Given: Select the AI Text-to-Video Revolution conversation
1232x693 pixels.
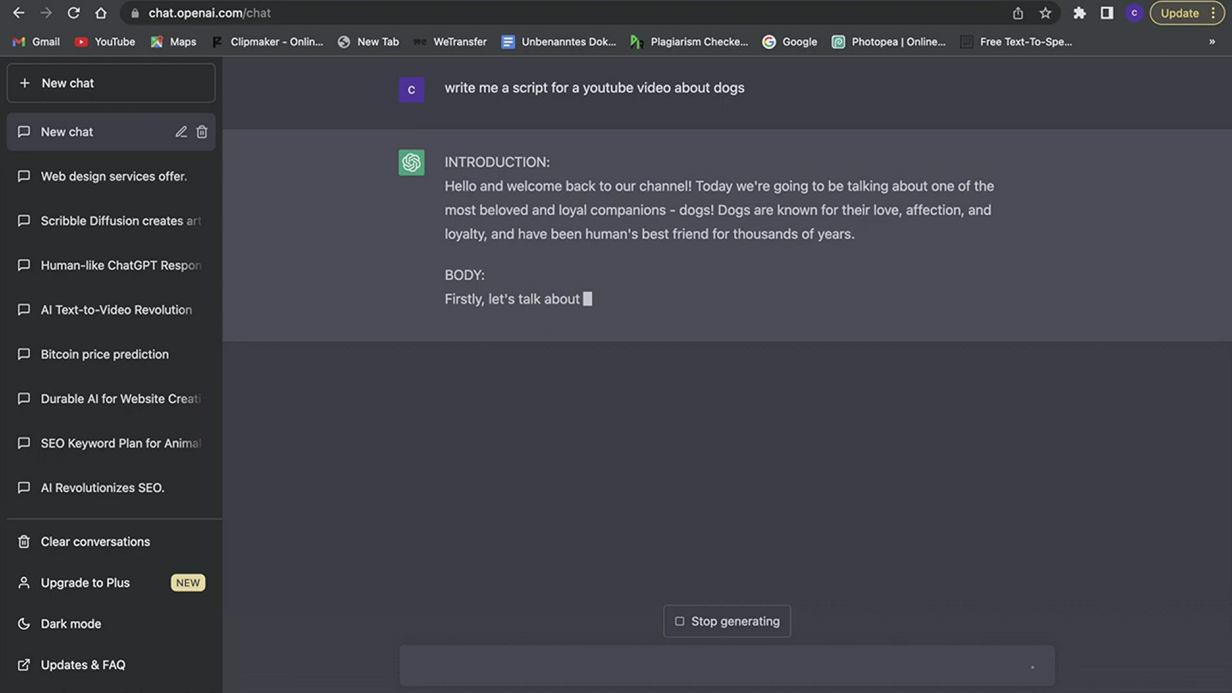Looking at the screenshot, I should [116, 310].
